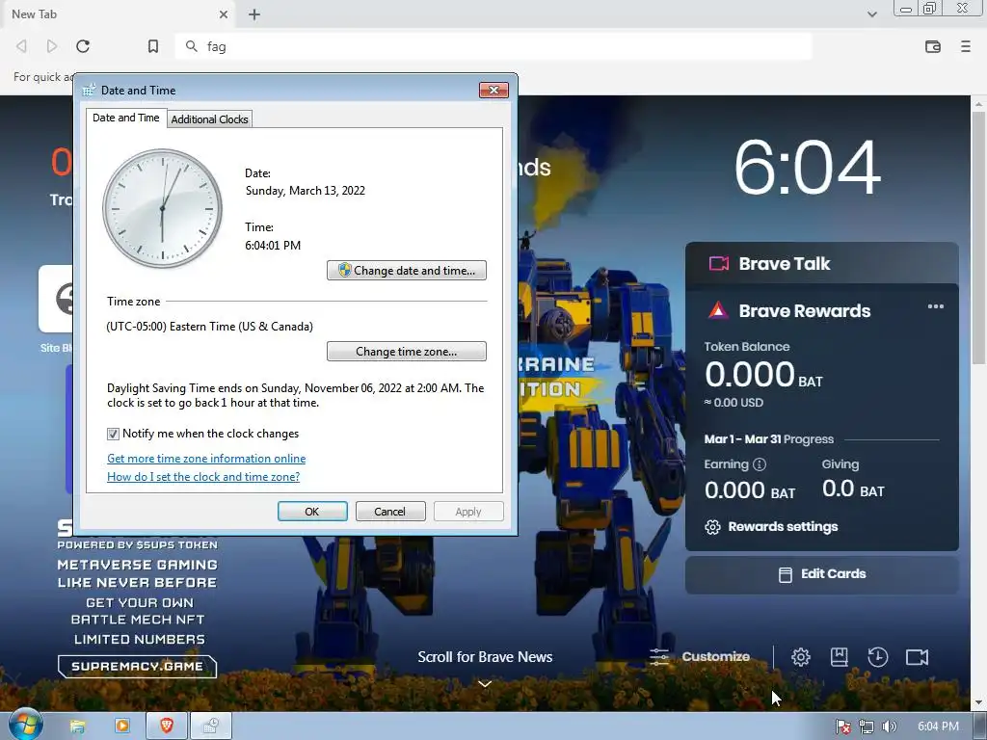Bookmark this page icon
The image size is (987, 740).
[153, 46]
